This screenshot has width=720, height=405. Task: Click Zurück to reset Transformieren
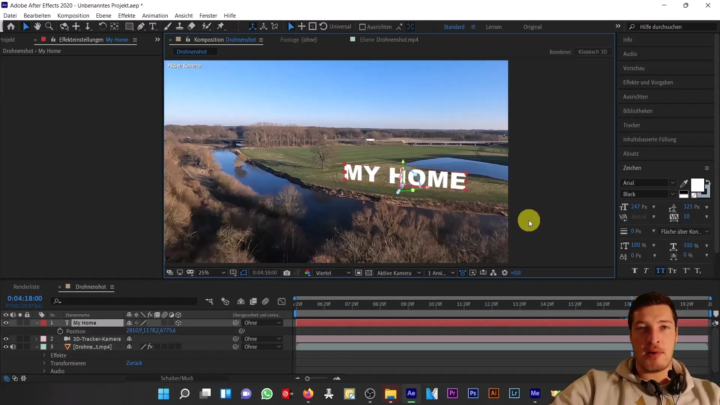click(x=134, y=363)
